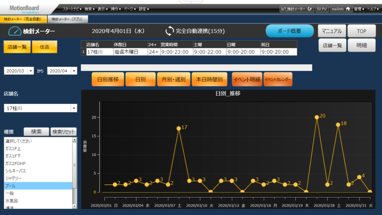Switch to 検針メーター（アプリ） tab
The width and height of the screenshot is (382, 215).
pyautogui.click(x=68, y=19)
